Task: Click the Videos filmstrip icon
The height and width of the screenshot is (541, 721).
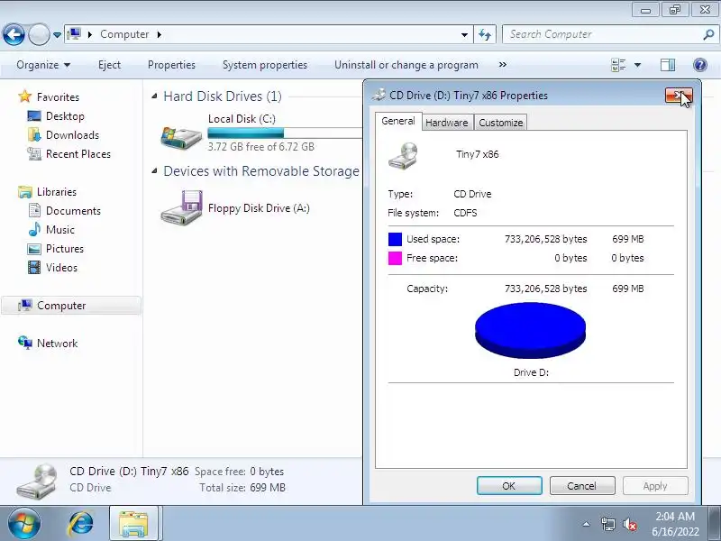Action: [x=34, y=267]
